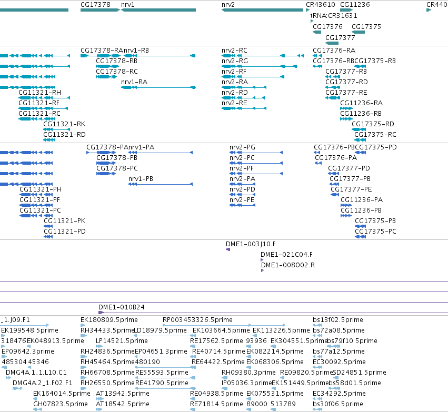Image resolution: width=448 pixels, height=412 pixels.
Task: Open transcript CG17378-RC
Action: pos(116,72)
